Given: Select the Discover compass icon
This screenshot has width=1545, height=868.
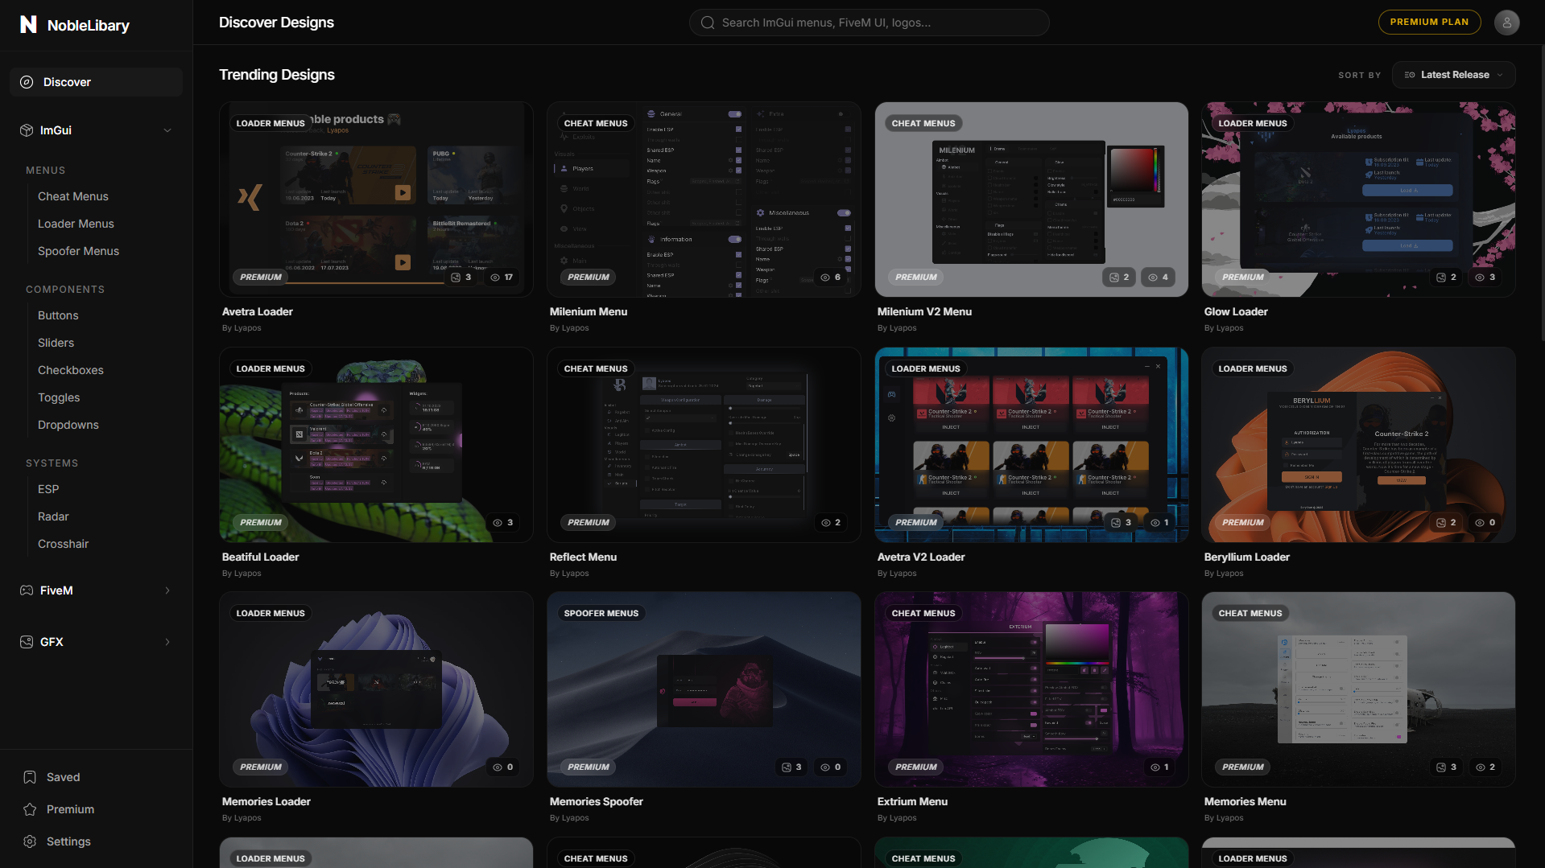Looking at the screenshot, I should (27, 81).
